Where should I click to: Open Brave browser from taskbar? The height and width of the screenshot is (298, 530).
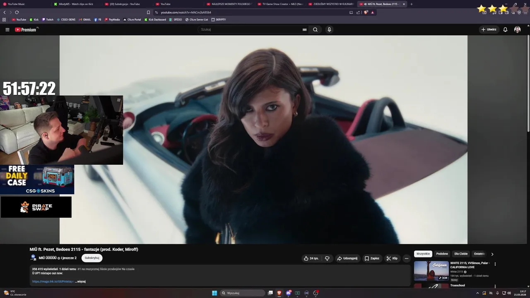tap(279, 293)
